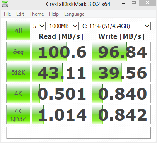Viewport: 157px width, 143px height.
Task: Open the Language menu
Action: (x=74, y=14)
